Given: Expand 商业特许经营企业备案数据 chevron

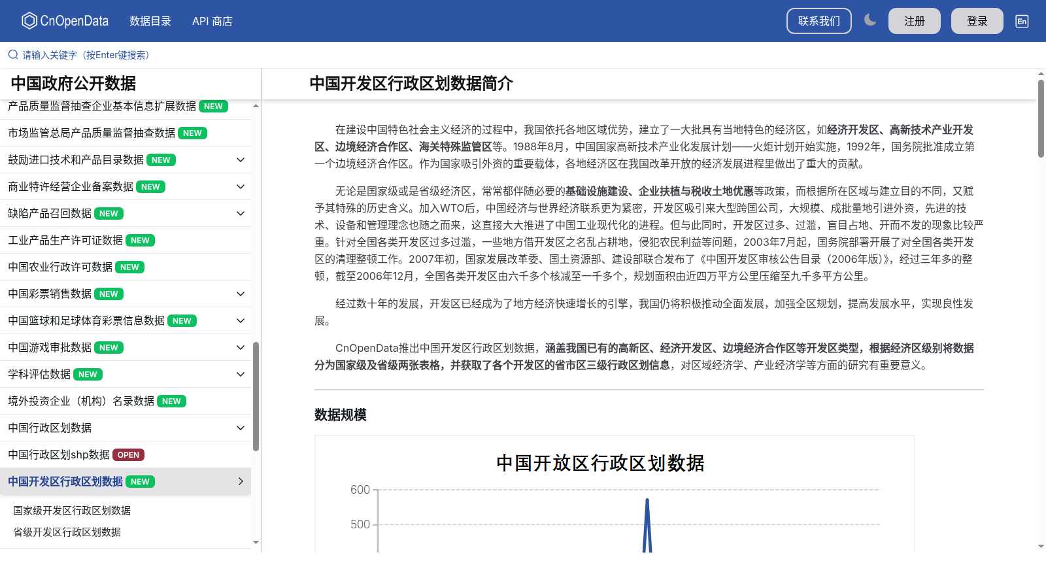Looking at the screenshot, I should 241,187.
